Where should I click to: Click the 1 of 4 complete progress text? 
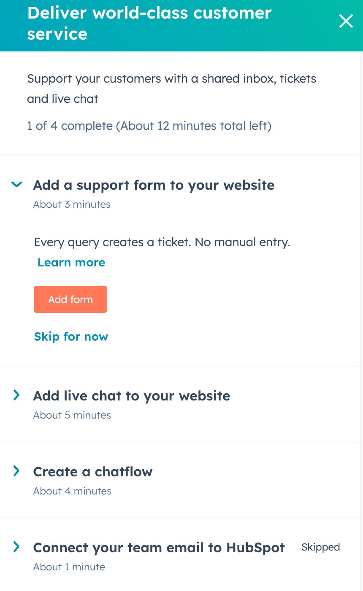click(149, 126)
